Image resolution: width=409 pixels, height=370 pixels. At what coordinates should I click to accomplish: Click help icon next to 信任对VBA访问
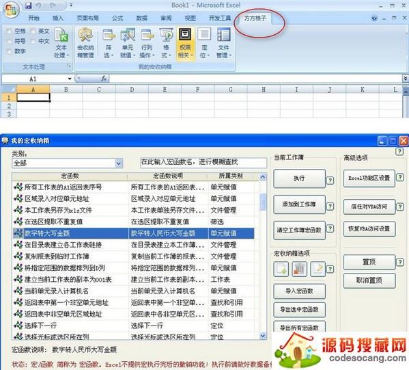[400, 207]
